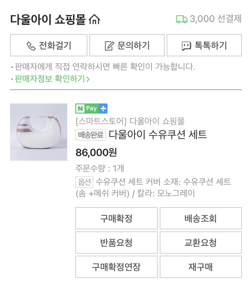252x281 pixels.
Task: Click the green delivery truck icon
Action: tap(182, 19)
